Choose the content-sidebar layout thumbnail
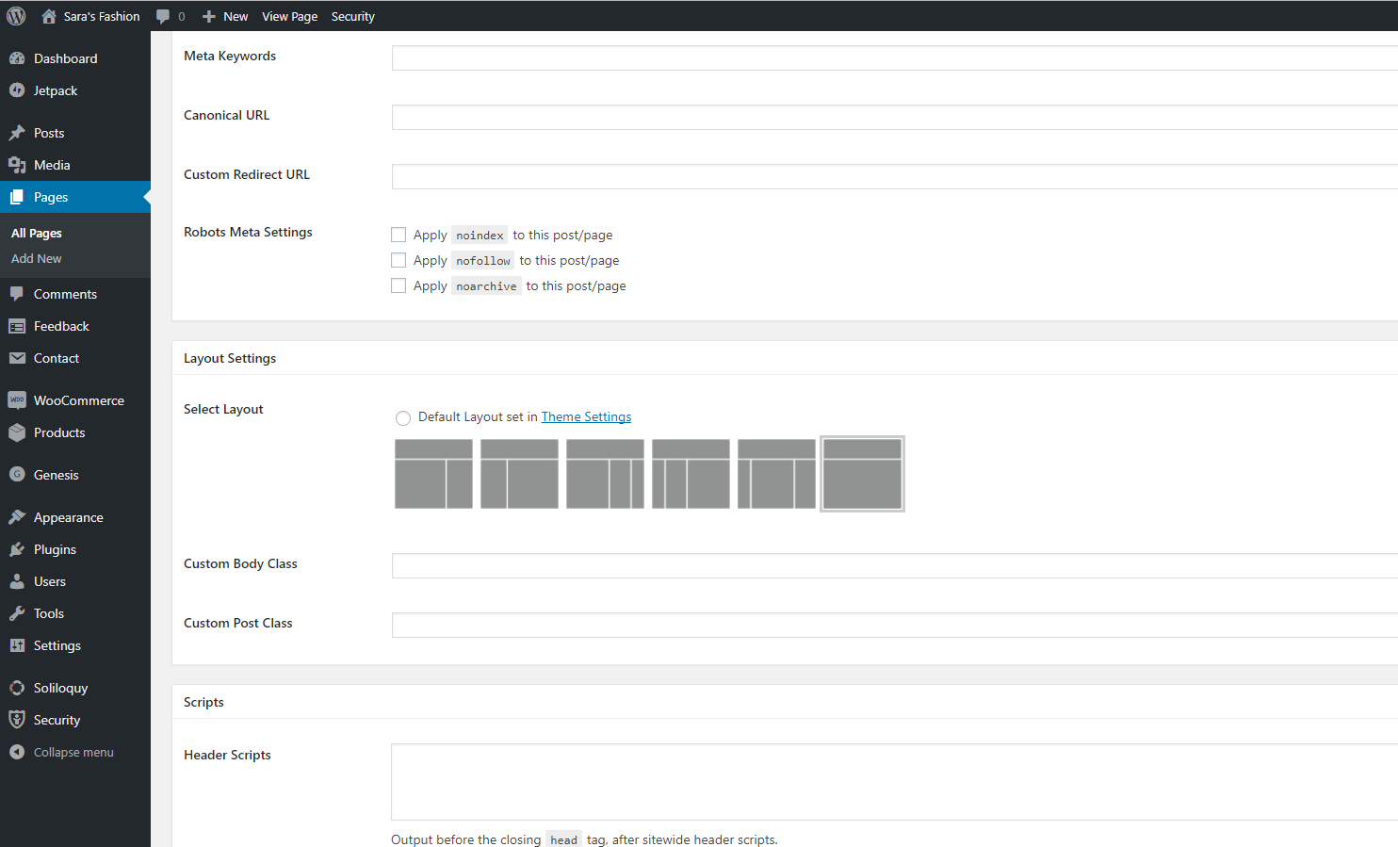Screen dimensions: 1398x847 point(433,474)
